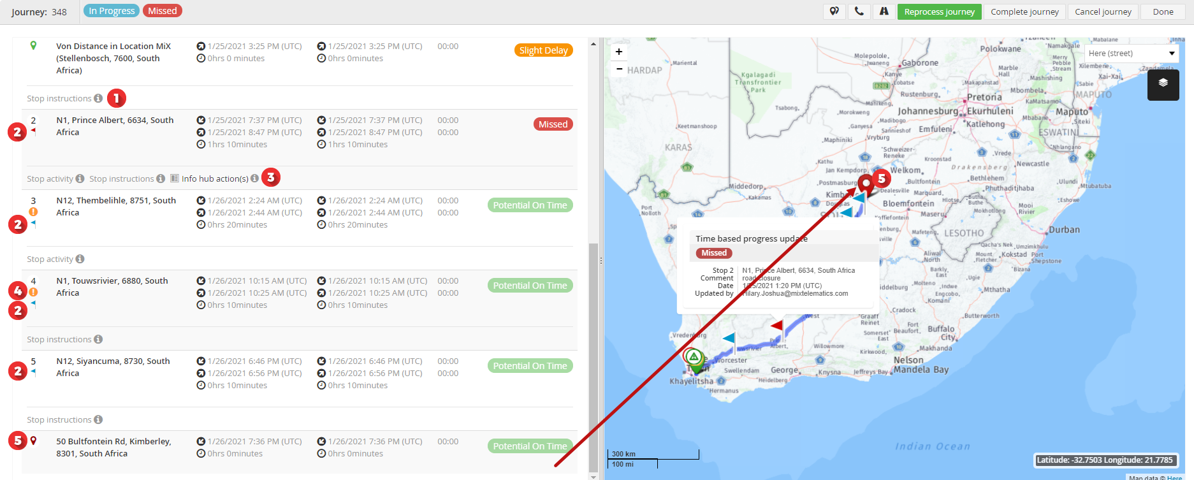Image resolution: width=1194 pixels, height=480 pixels.
Task: Click the Slight Delay status badge
Action: tap(543, 50)
